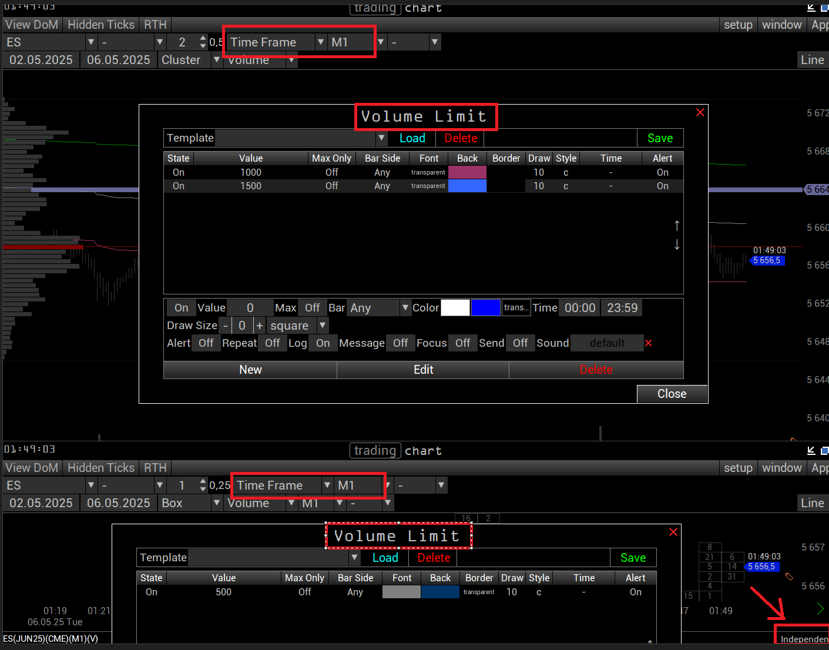
Task: Save template in upper dialog
Action: pyautogui.click(x=660, y=138)
